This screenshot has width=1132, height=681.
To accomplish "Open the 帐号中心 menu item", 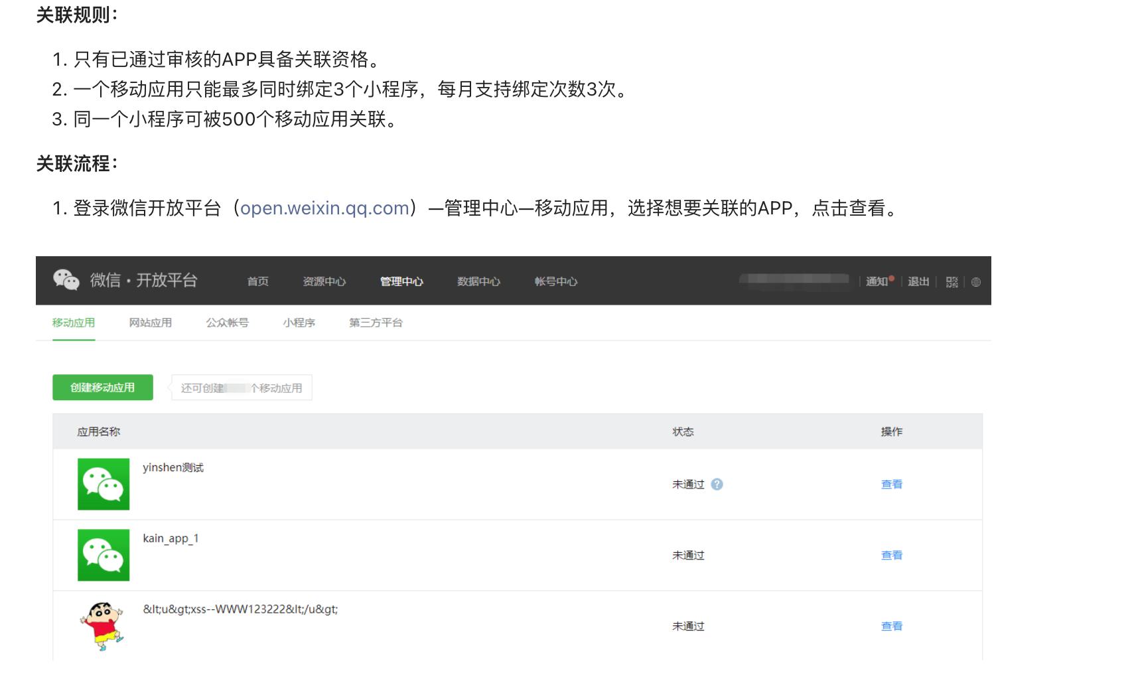I will point(555,281).
